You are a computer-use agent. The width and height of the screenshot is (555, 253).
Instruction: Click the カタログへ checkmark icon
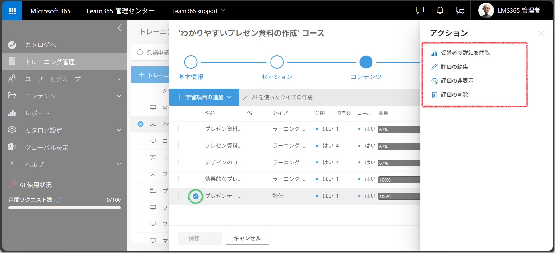[x=12, y=45]
